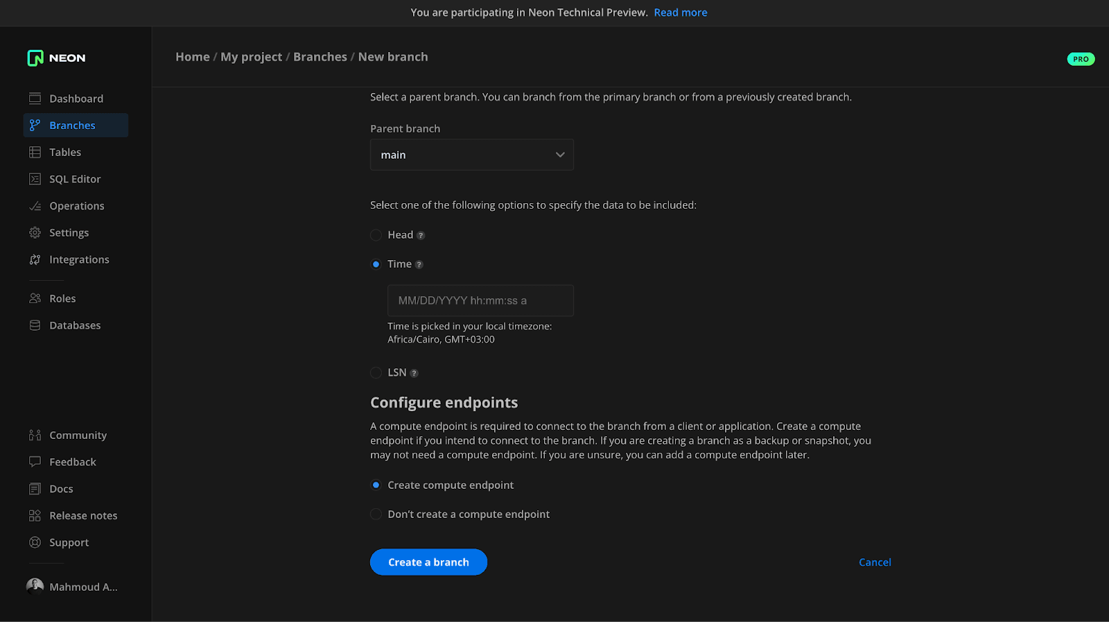Go to Roles in the sidebar
Image resolution: width=1109 pixels, height=622 pixels.
[62, 299]
